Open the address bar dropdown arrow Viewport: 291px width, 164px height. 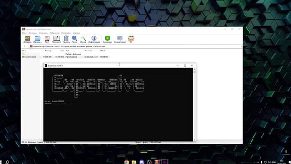[x=241, y=46]
